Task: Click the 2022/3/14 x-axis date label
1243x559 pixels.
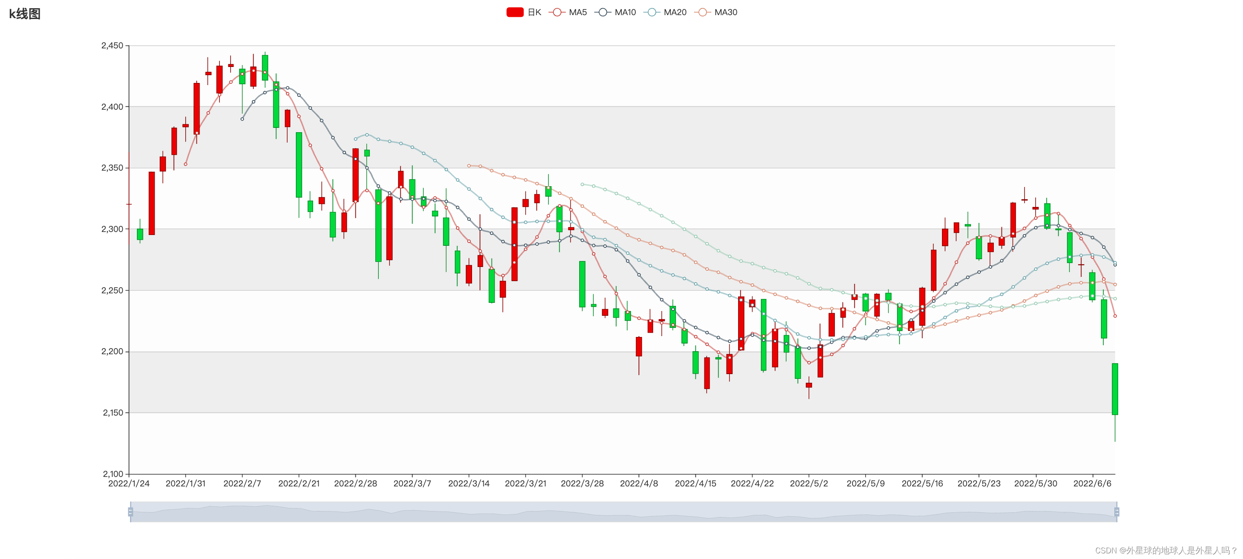Action: click(x=469, y=483)
